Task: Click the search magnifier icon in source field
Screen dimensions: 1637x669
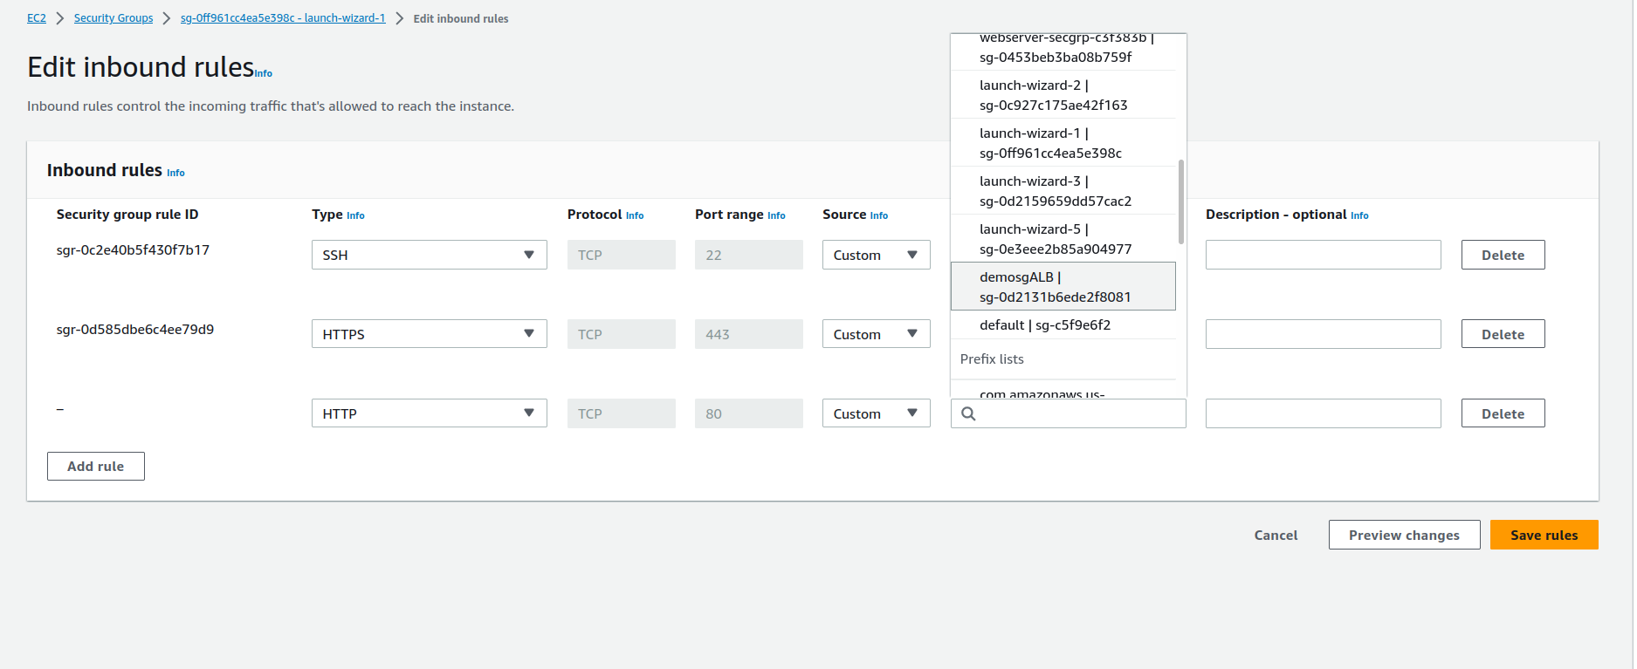Action: click(968, 413)
